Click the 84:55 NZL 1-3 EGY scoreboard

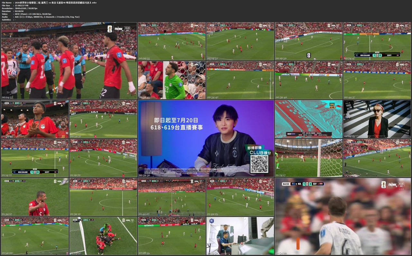click(x=303, y=184)
